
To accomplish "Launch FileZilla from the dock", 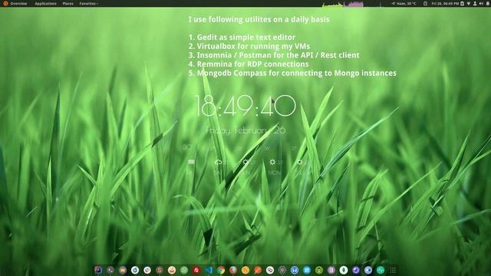I will (x=196, y=270).
